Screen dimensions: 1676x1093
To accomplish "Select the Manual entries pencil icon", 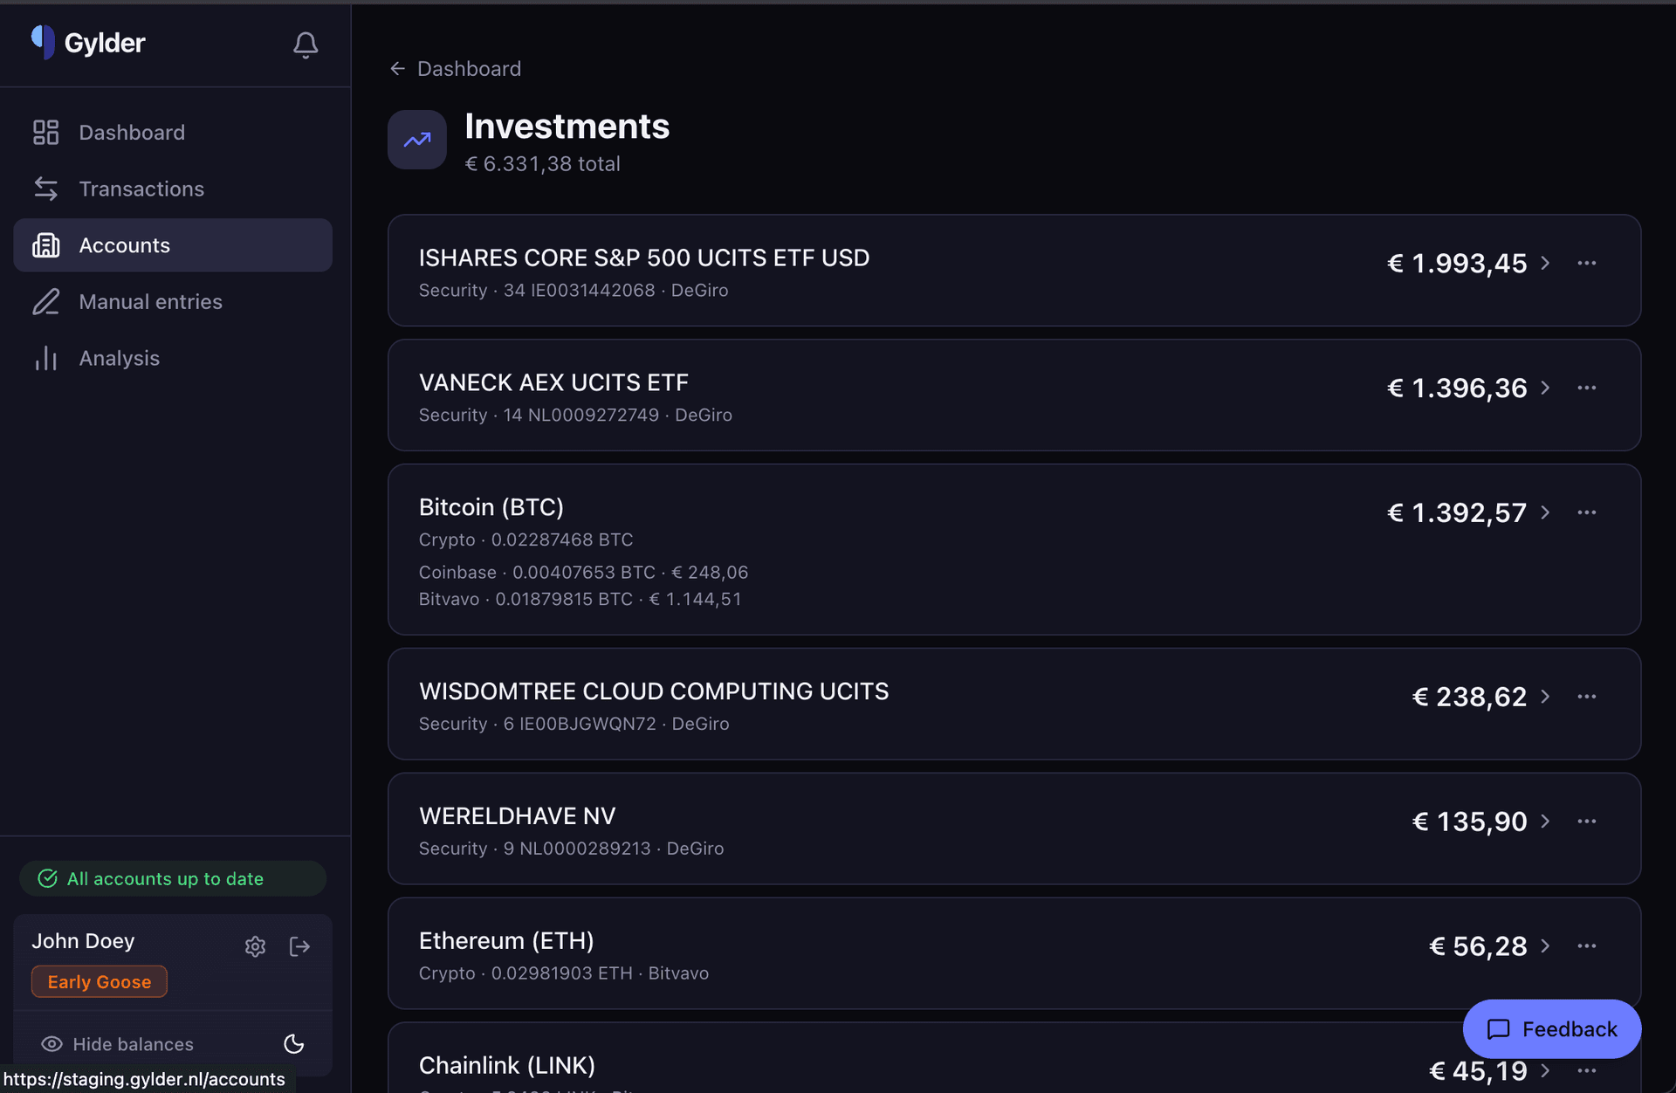I will [x=46, y=301].
